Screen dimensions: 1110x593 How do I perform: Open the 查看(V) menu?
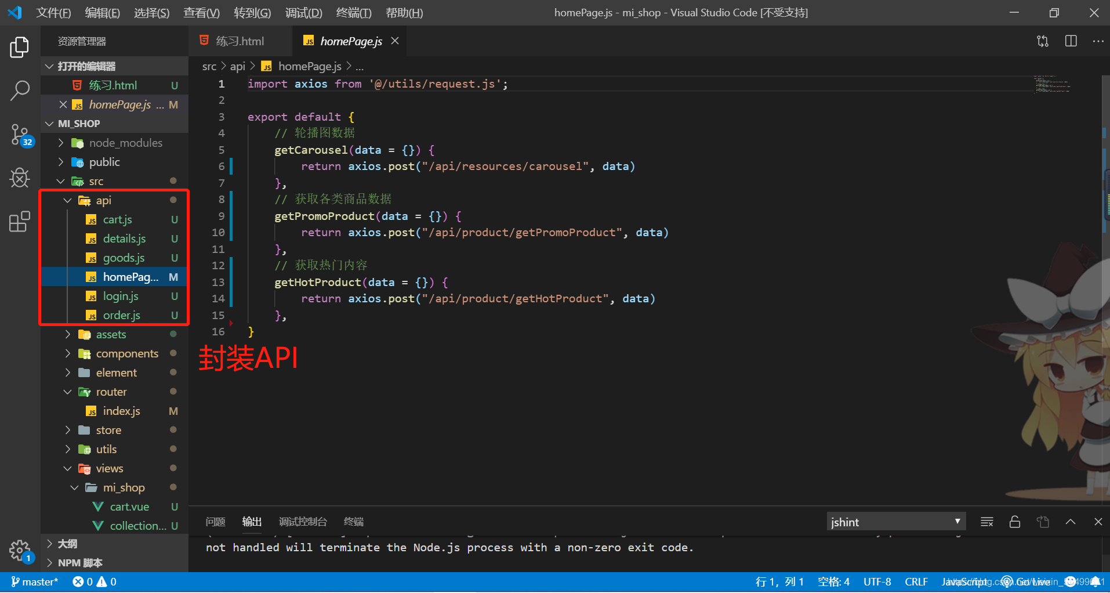coord(202,13)
